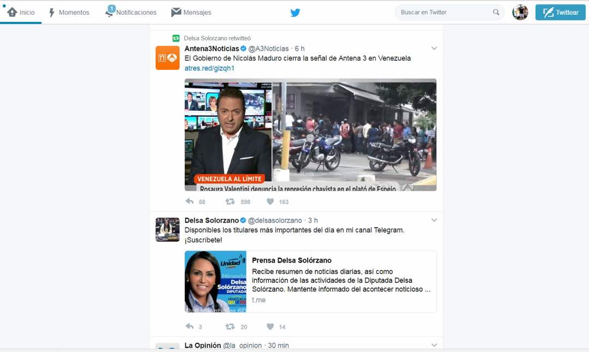
Task: Click the Delsa Solorzano verified badge
Action: click(243, 220)
